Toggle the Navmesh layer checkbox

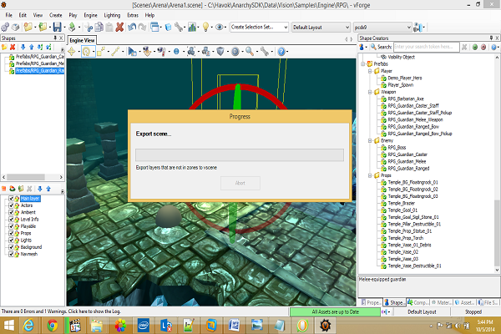11,255
